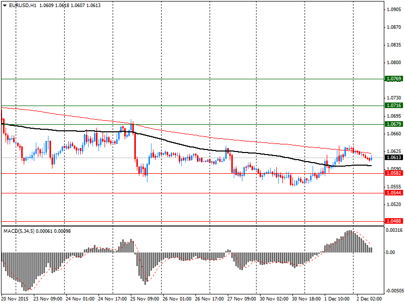Open the EURUSD chart dropdown triangle
Image resolution: width=404 pixels, height=303 pixels.
[x=5, y=6]
